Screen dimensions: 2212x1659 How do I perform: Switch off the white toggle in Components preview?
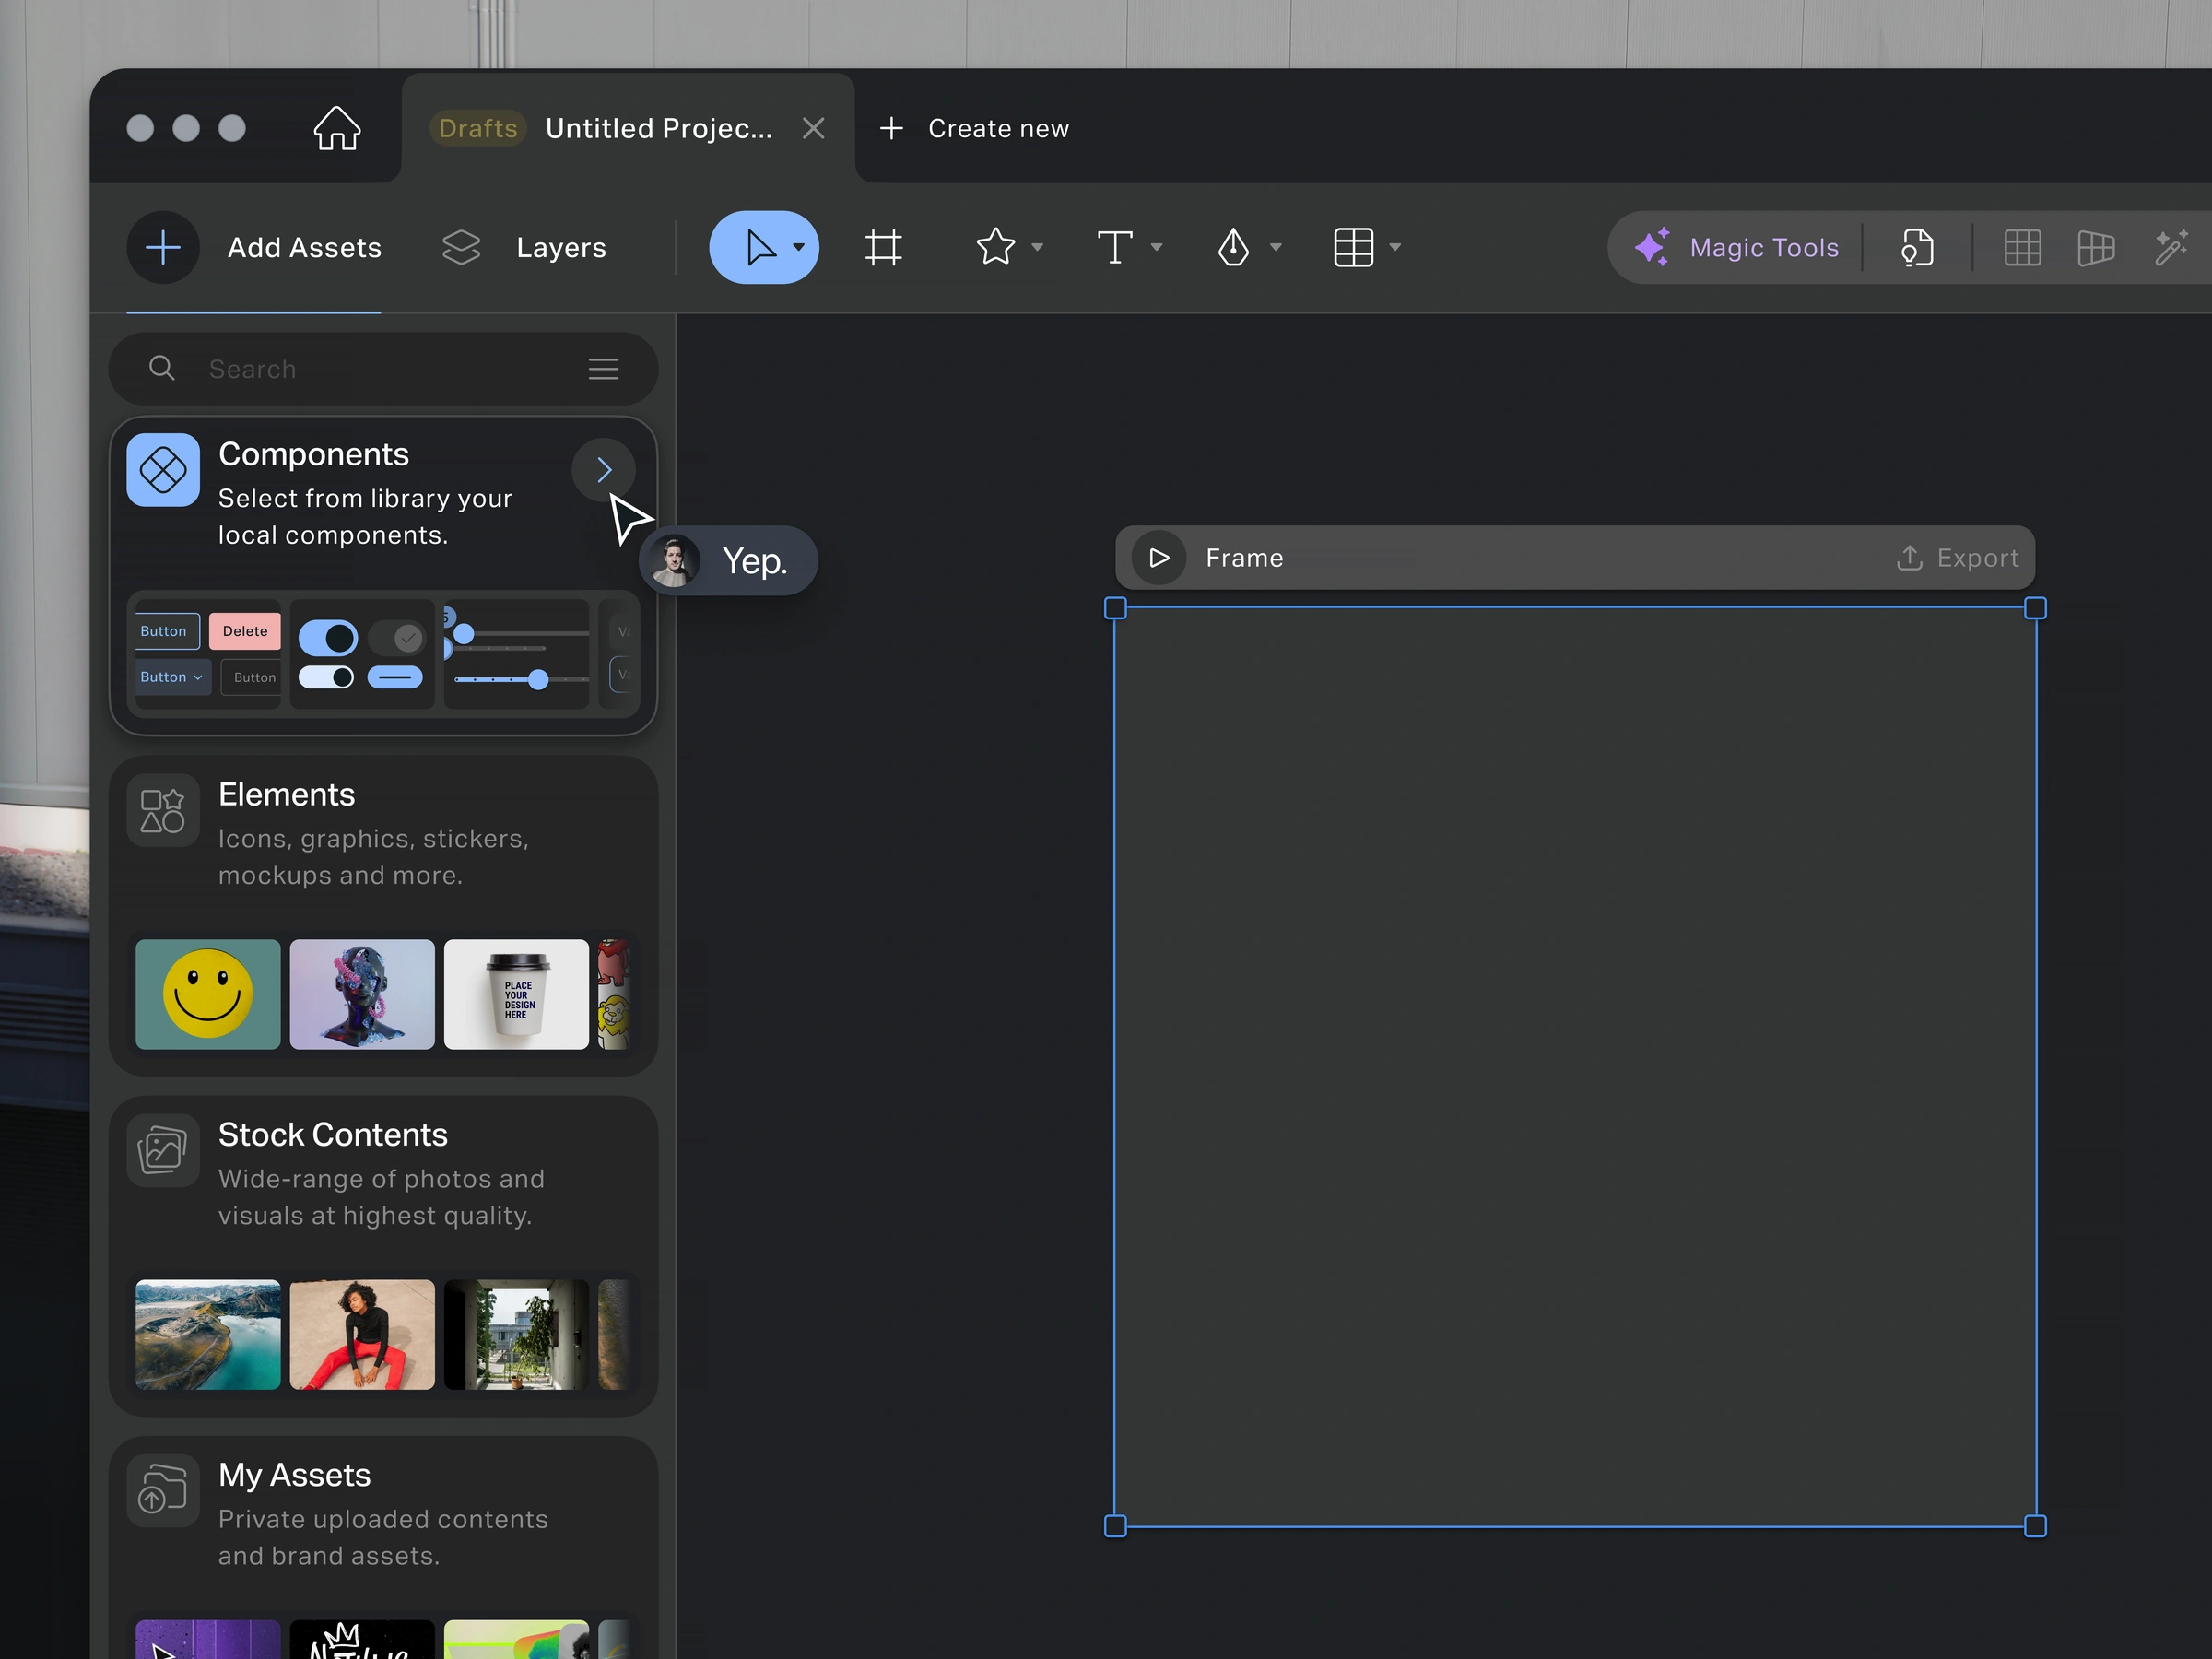[326, 677]
